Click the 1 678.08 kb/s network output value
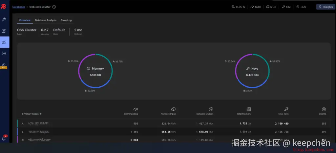 point(205,132)
